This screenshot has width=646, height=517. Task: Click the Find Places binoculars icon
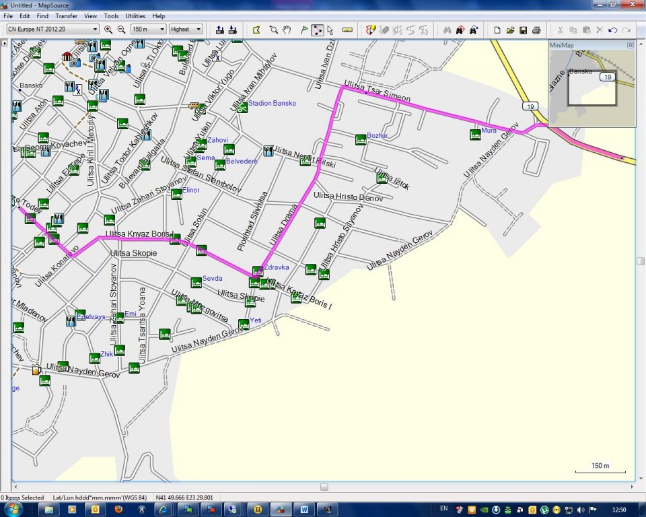(447, 30)
